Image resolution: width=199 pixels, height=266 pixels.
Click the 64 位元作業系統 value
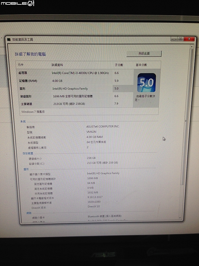(x=96, y=142)
